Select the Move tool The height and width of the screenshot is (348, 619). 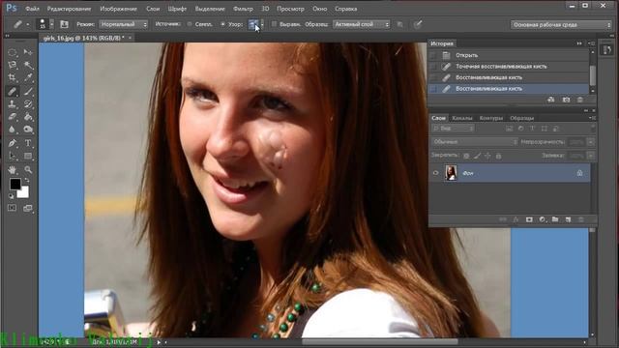pyautogui.click(x=28, y=52)
